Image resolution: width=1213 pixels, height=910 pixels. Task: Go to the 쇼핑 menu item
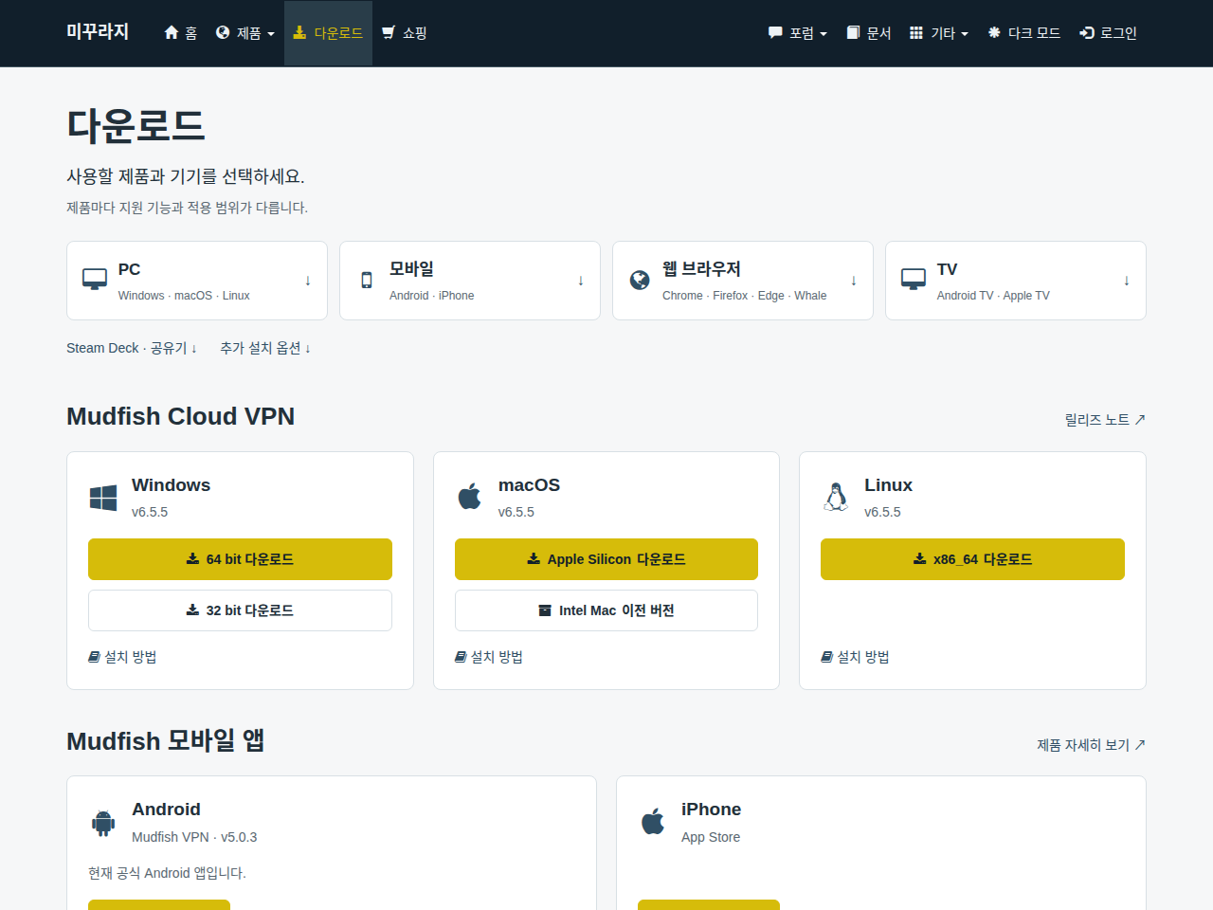405,33
